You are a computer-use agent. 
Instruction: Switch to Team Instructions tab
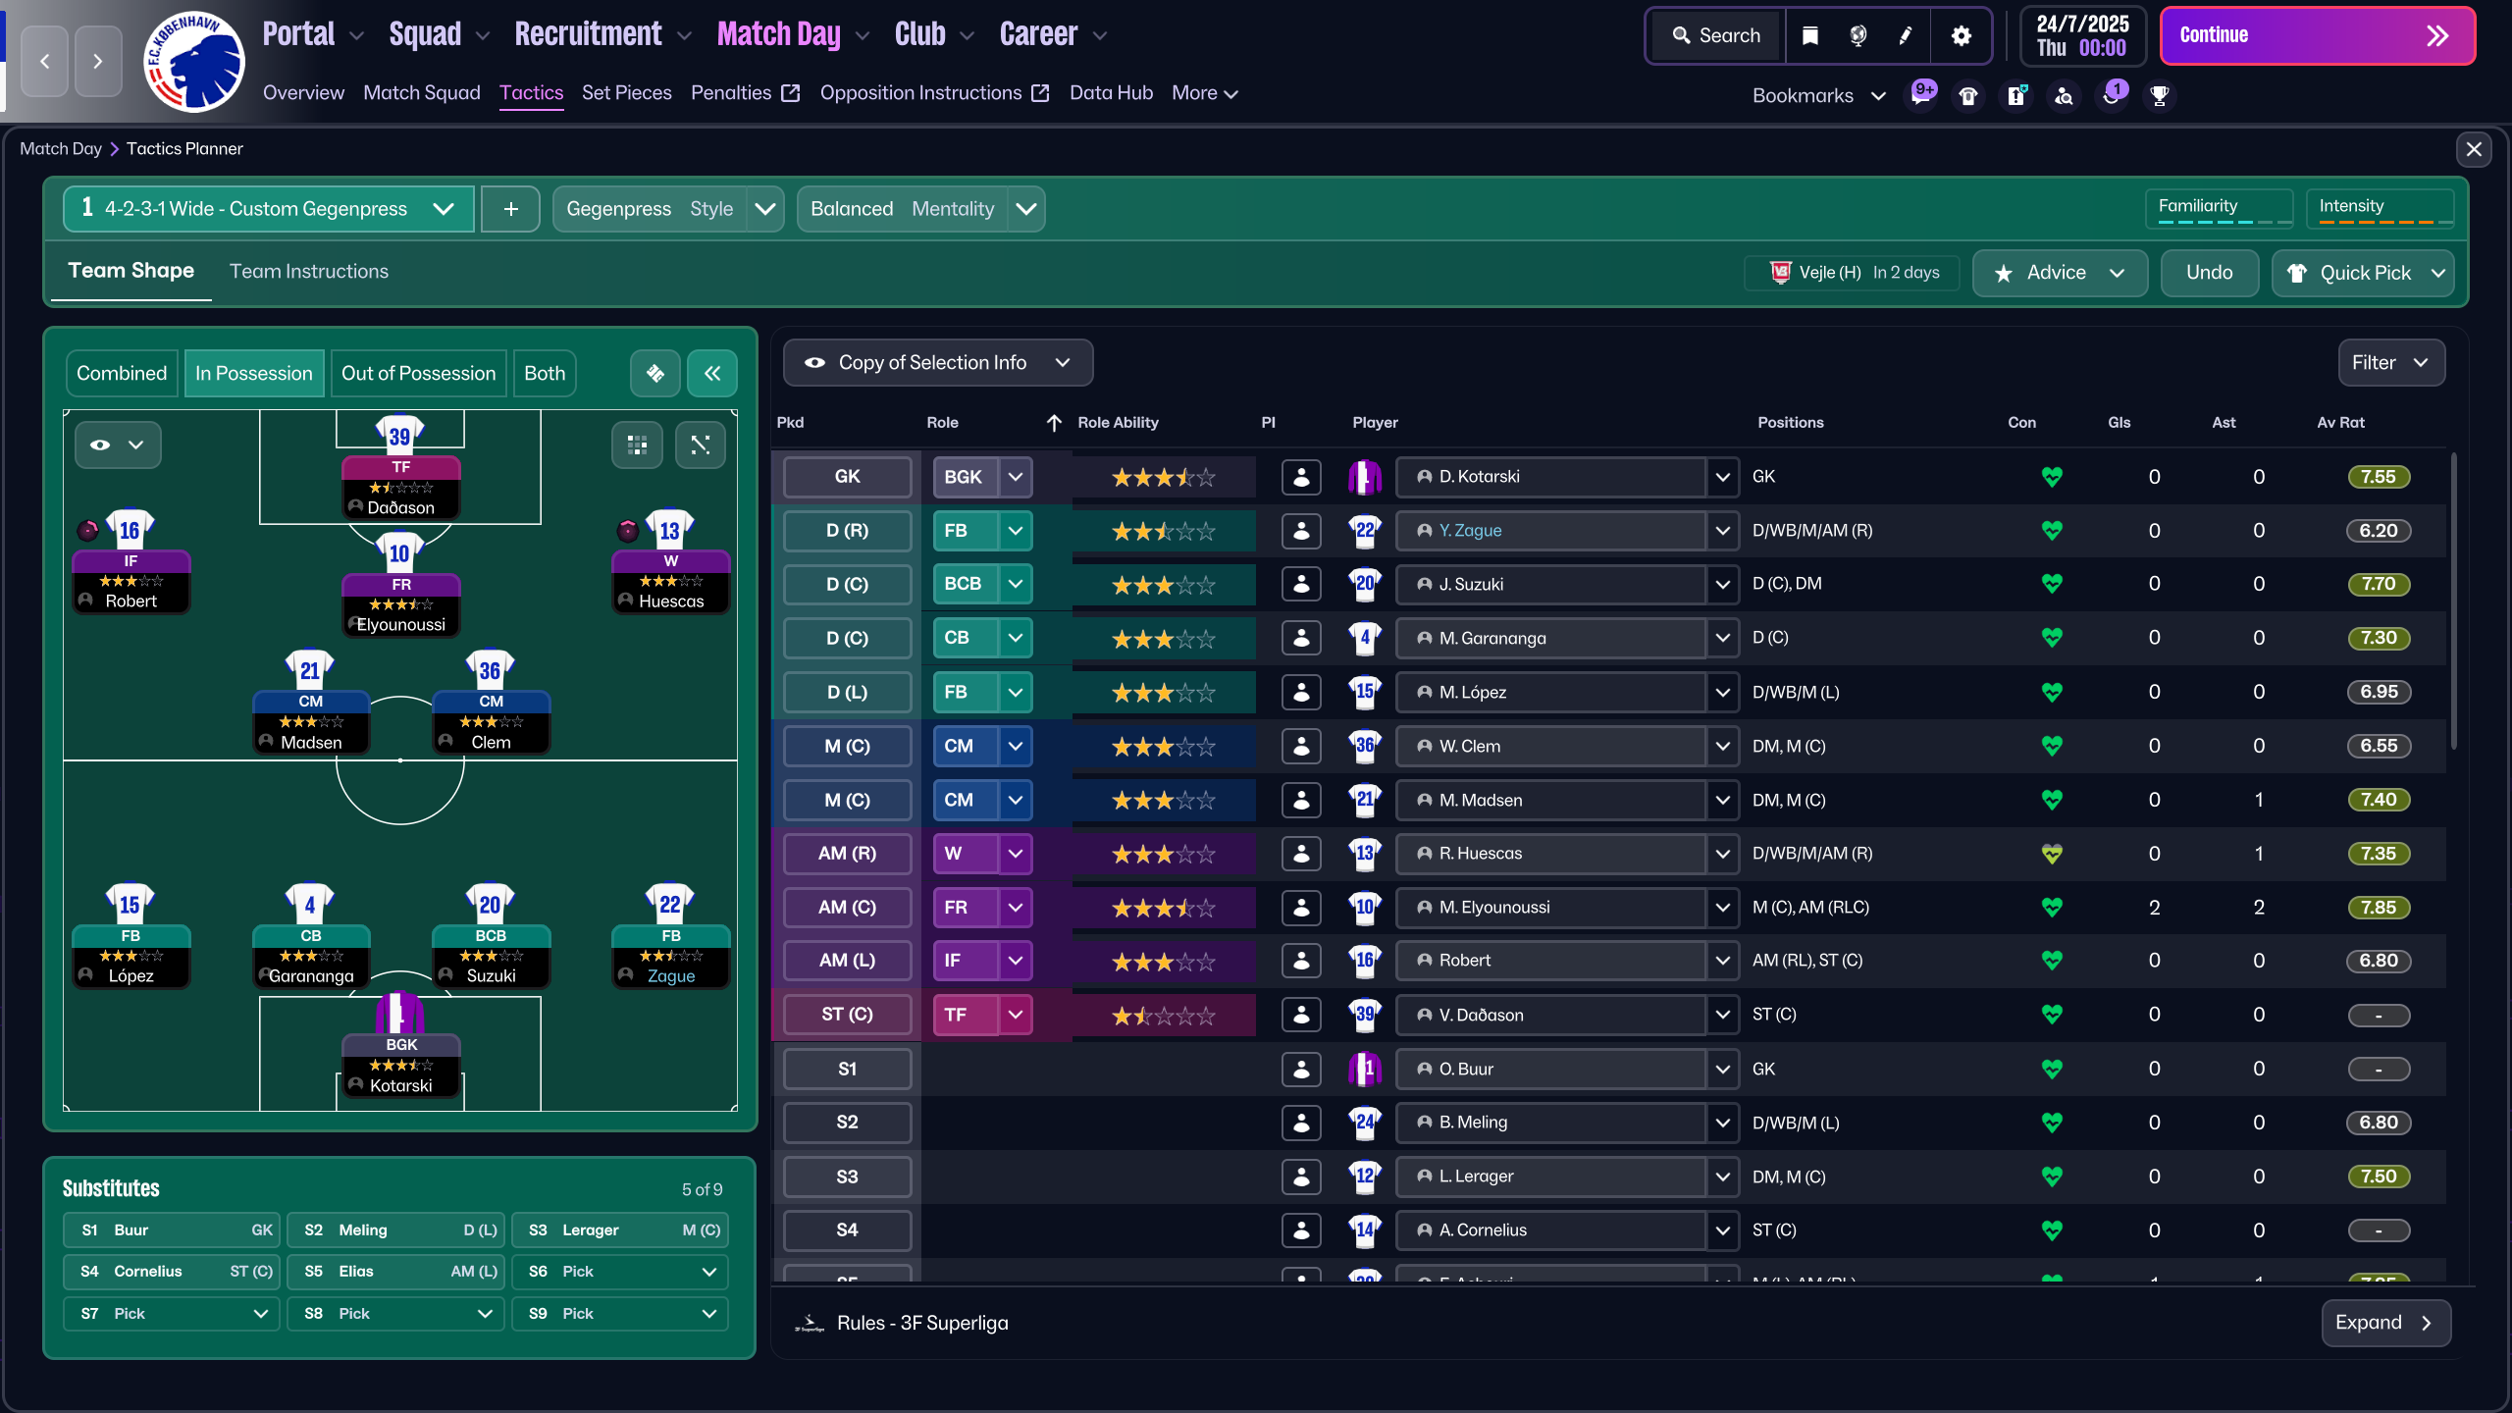click(308, 272)
